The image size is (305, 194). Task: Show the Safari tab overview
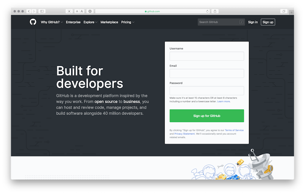click(x=284, y=11)
